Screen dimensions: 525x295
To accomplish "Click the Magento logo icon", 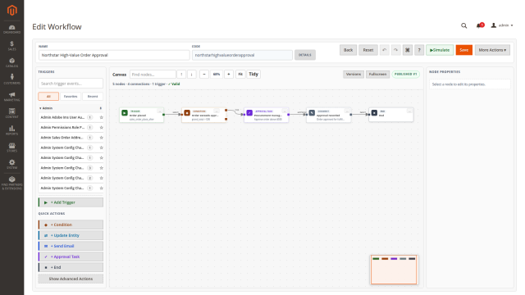I will tap(12, 11).
